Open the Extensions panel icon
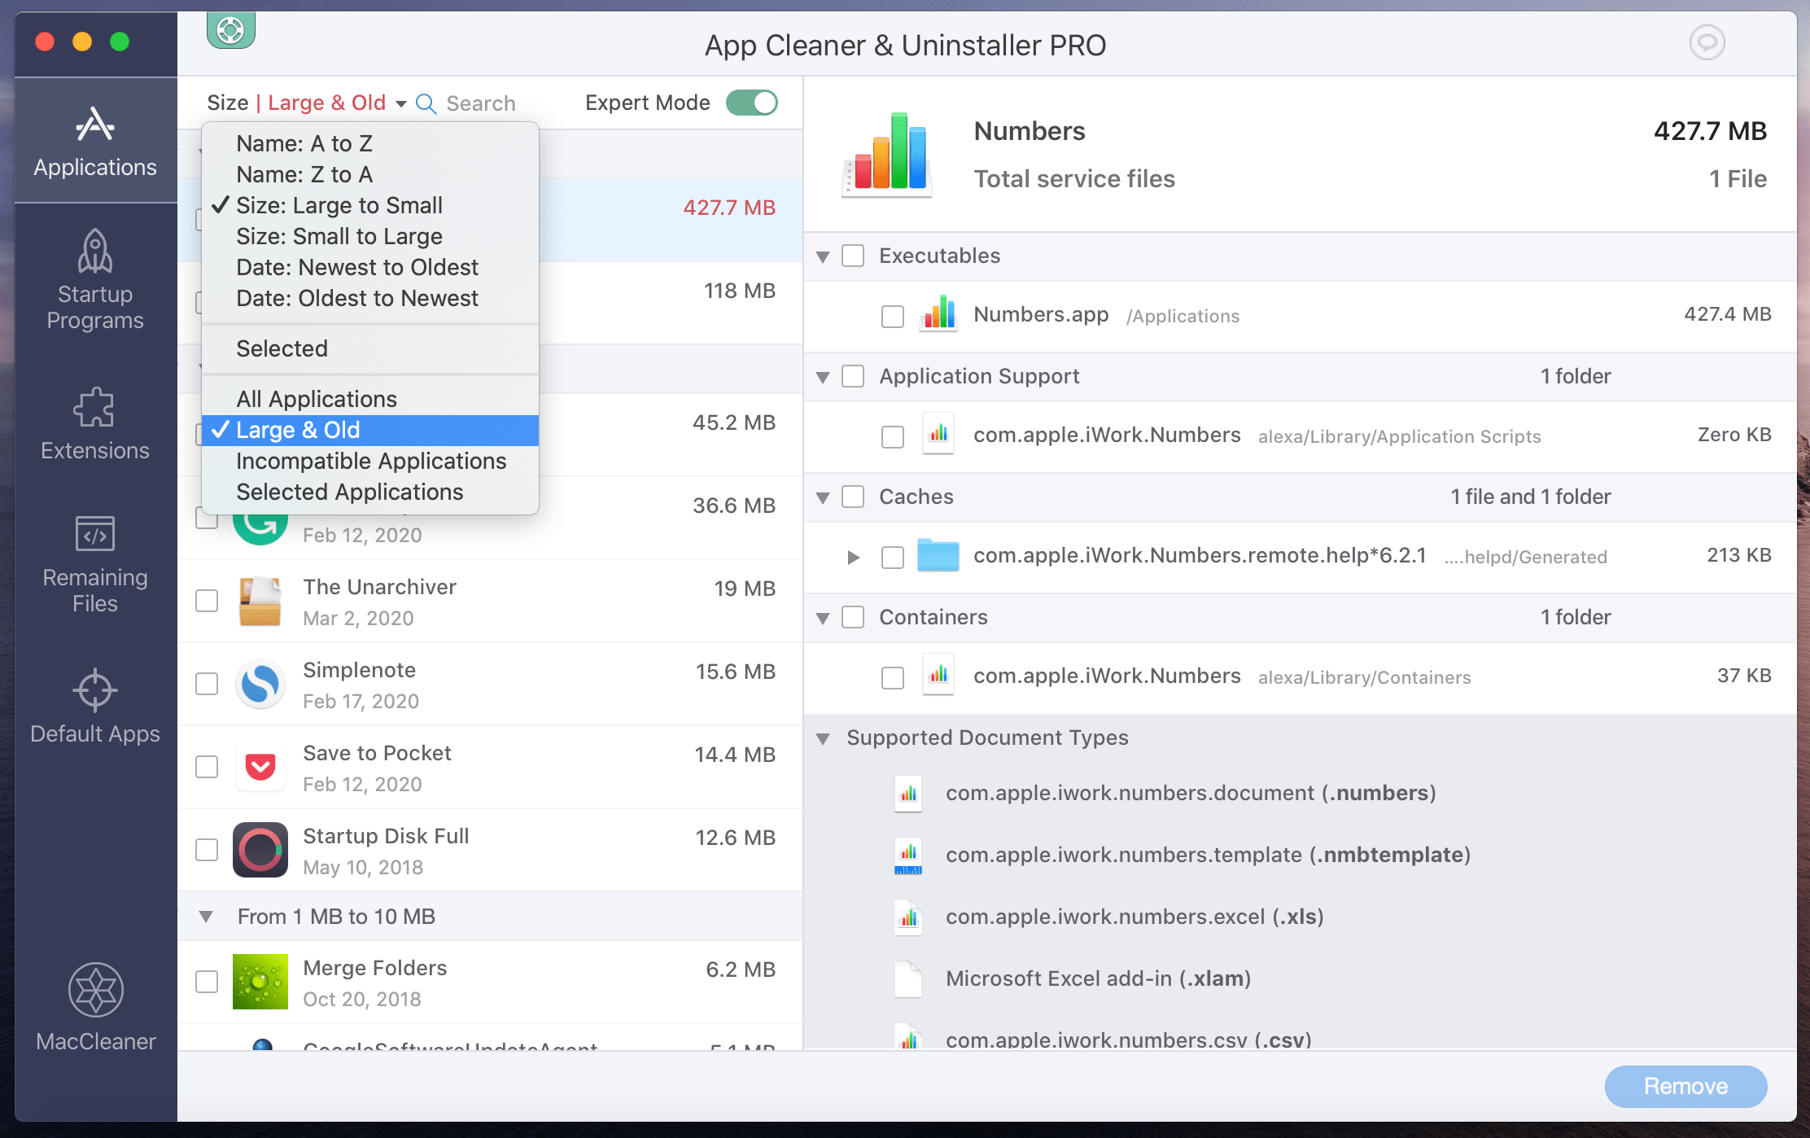 click(x=96, y=421)
